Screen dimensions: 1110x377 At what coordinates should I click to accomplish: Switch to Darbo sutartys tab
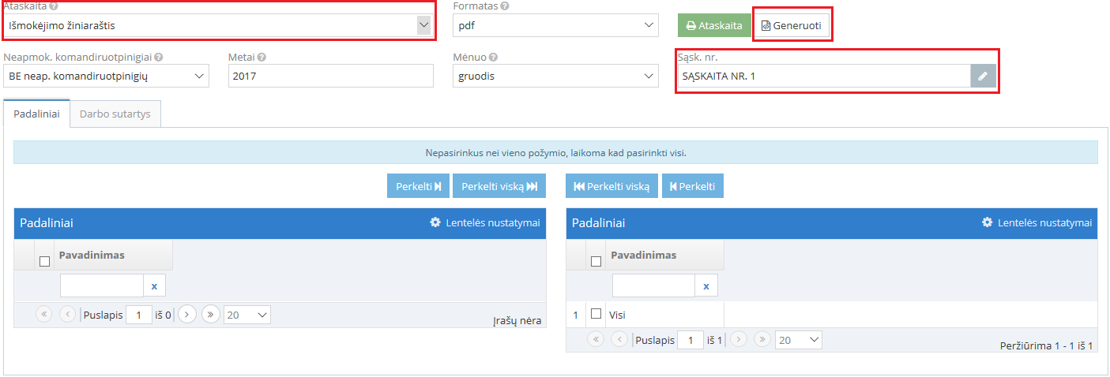[115, 114]
